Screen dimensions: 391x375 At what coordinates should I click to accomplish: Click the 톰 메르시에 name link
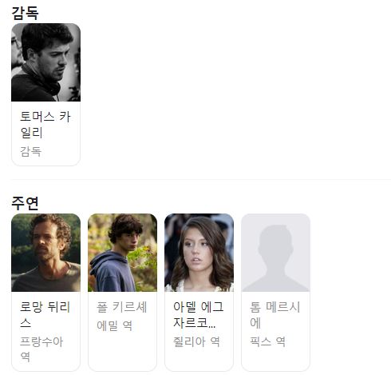pyautogui.click(x=274, y=314)
